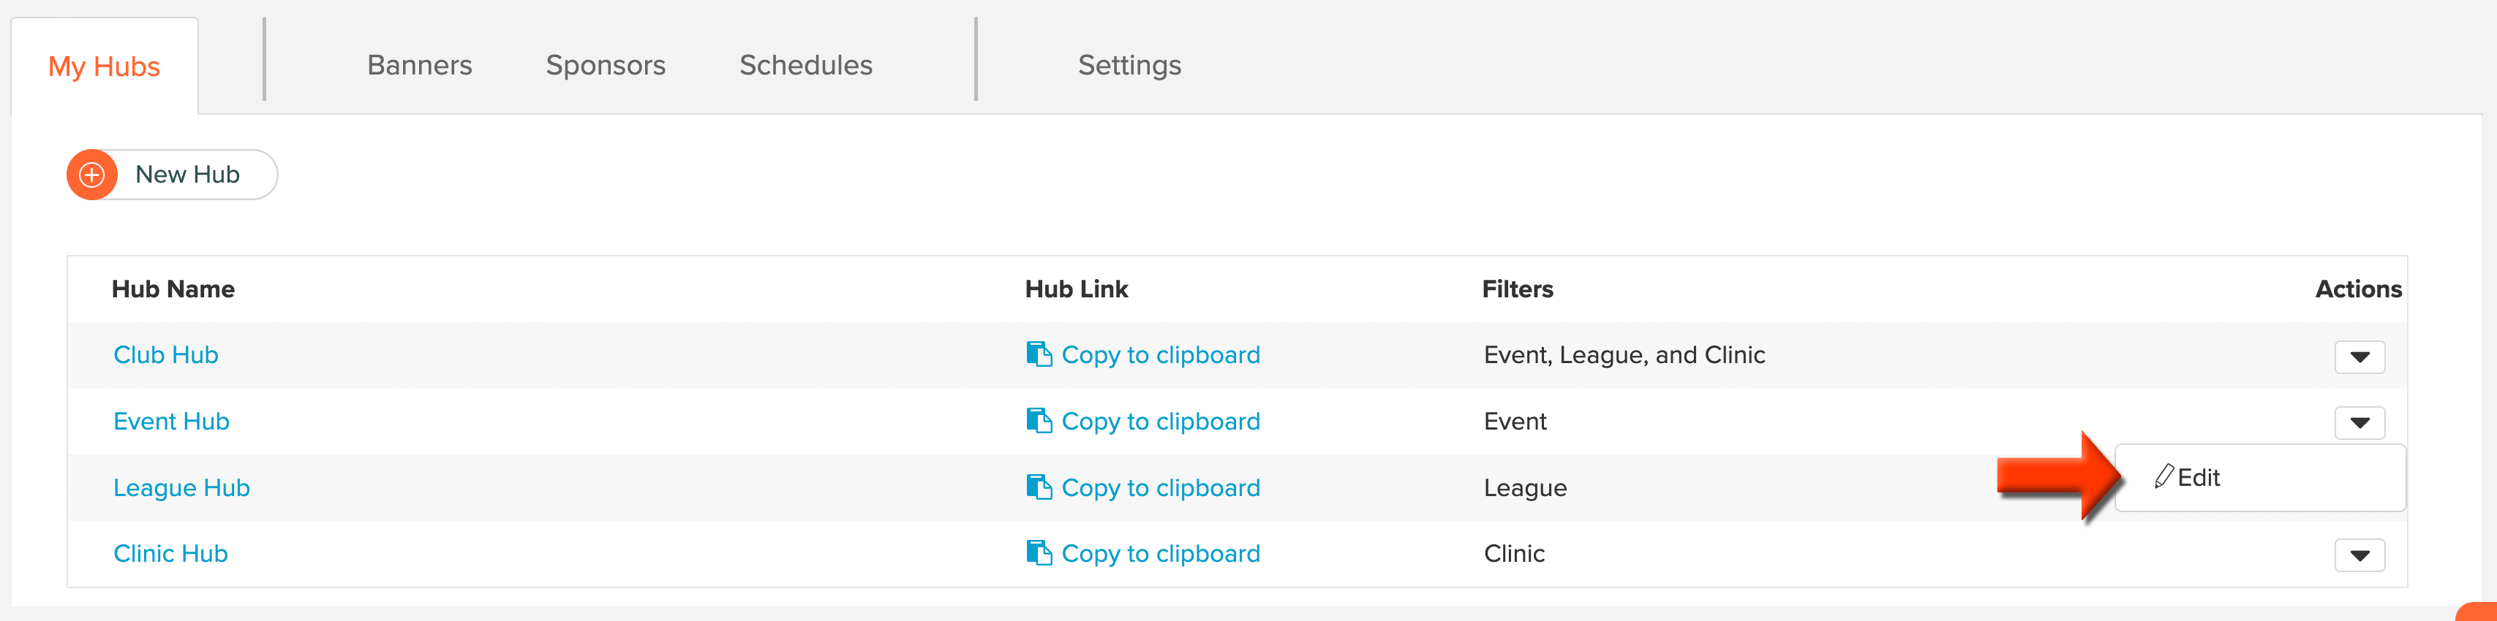Image resolution: width=2497 pixels, height=621 pixels.
Task: Click clipboard icon in Clinic Hub row
Action: click(x=1038, y=553)
